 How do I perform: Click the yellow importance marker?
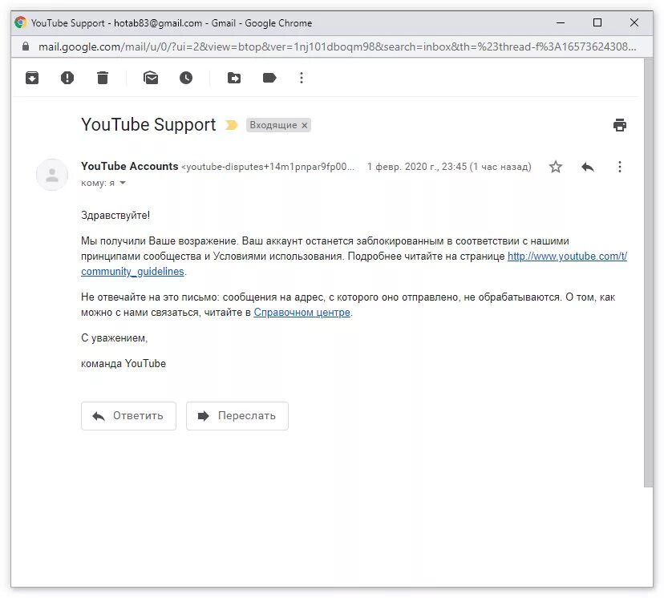click(x=231, y=125)
